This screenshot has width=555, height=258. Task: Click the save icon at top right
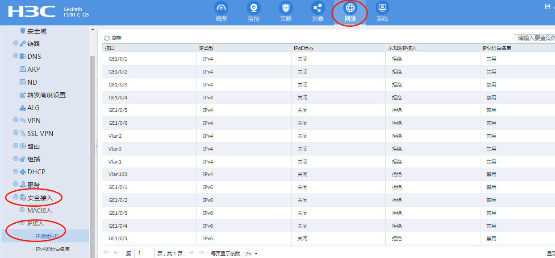[x=547, y=7]
